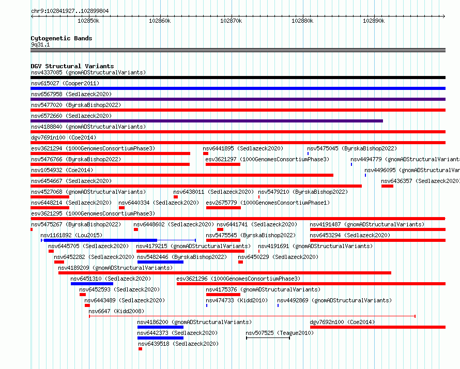Select nsv6438011 (Sedlazeck2020) label

[x=213, y=192]
